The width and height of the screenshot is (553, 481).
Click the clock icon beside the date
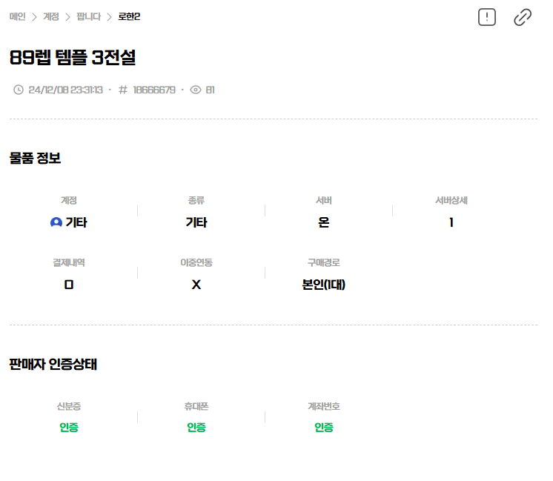19,90
